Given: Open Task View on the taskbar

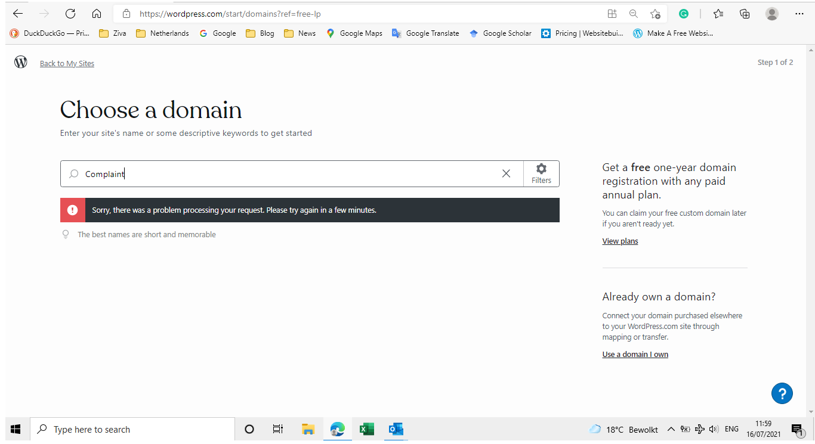Looking at the screenshot, I should [278, 429].
